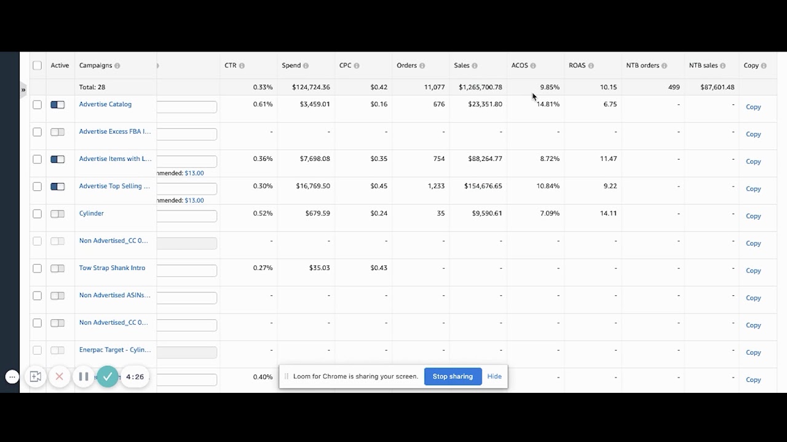The height and width of the screenshot is (442, 787).
Task: Enable the Advertise Excess FBA toggle
Action: click(58, 132)
